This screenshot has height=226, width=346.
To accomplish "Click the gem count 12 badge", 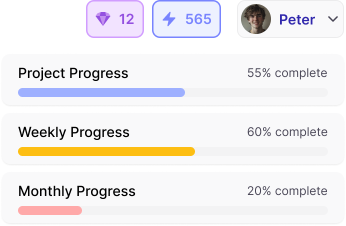I will click(115, 19).
